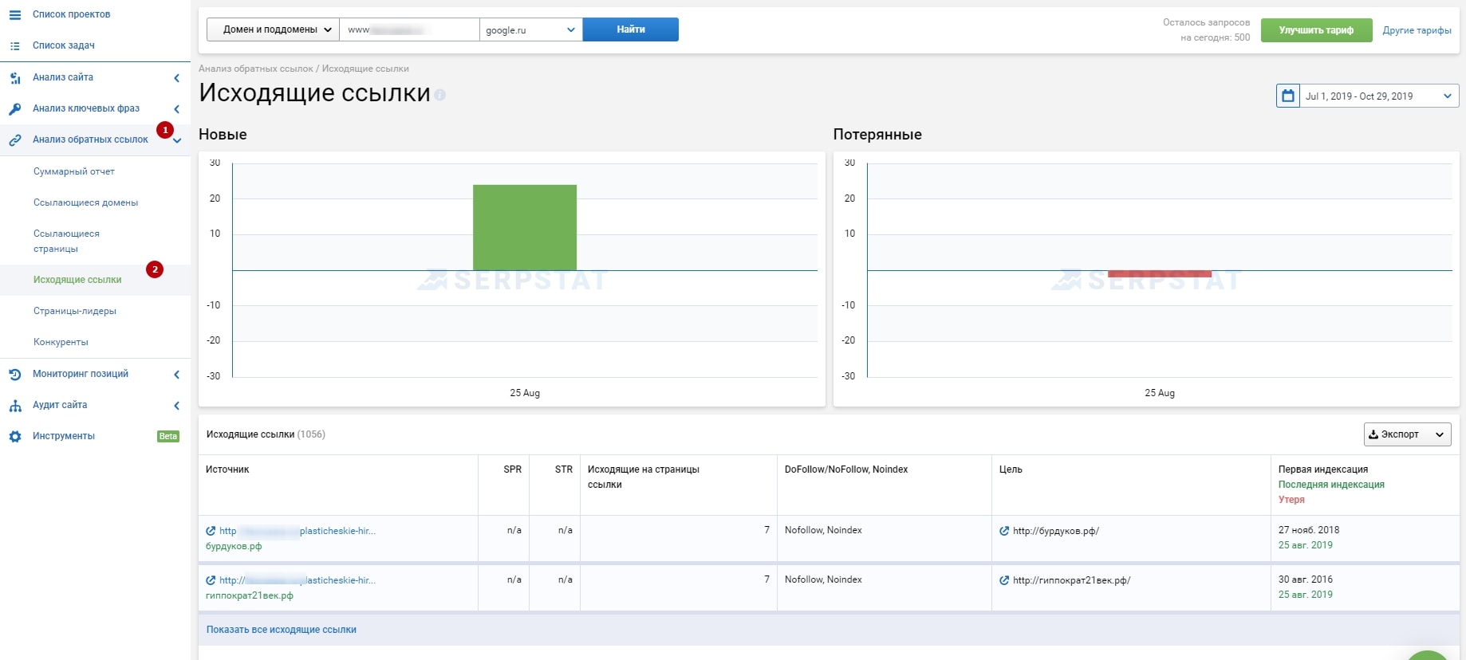Viewport: 1466px width, 660px height.
Task: Click the position monitoring icon
Action: (x=15, y=375)
